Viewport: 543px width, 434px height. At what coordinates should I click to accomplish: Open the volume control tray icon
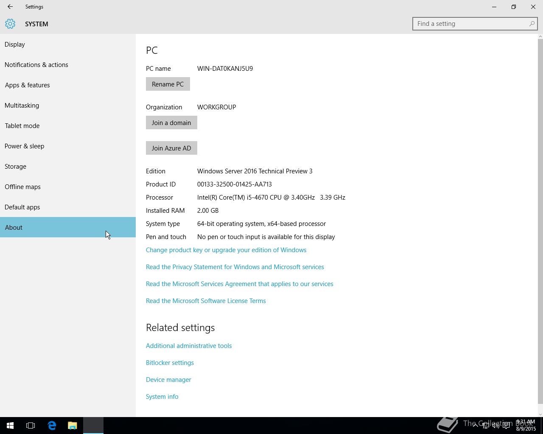(x=496, y=426)
